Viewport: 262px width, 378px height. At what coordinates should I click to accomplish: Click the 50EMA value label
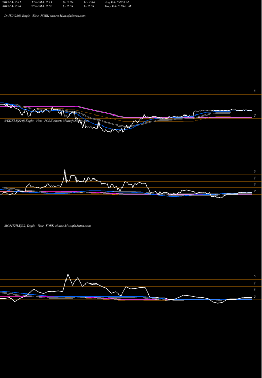12,6
